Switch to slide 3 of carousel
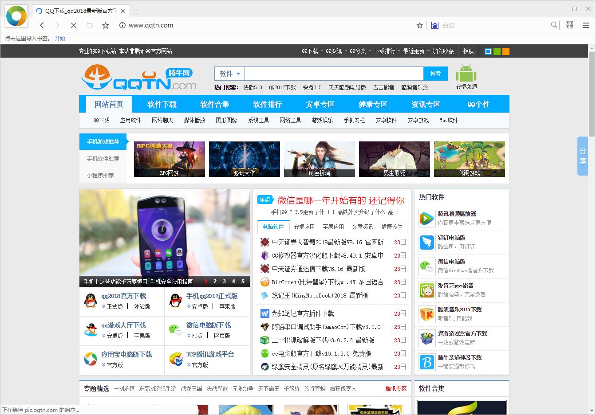Screen dimensions: 596x415 coord(224,282)
